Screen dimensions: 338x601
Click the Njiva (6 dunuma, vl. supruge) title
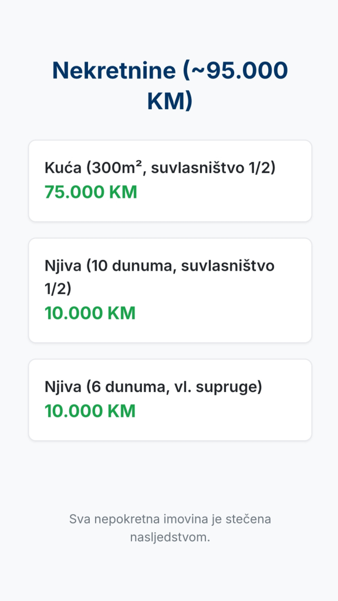(153, 387)
